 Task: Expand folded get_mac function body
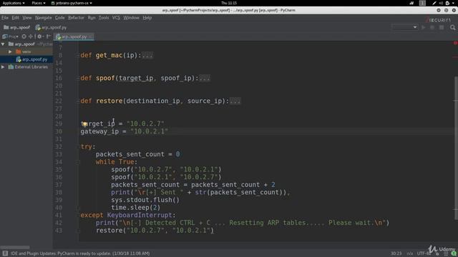[147, 56]
